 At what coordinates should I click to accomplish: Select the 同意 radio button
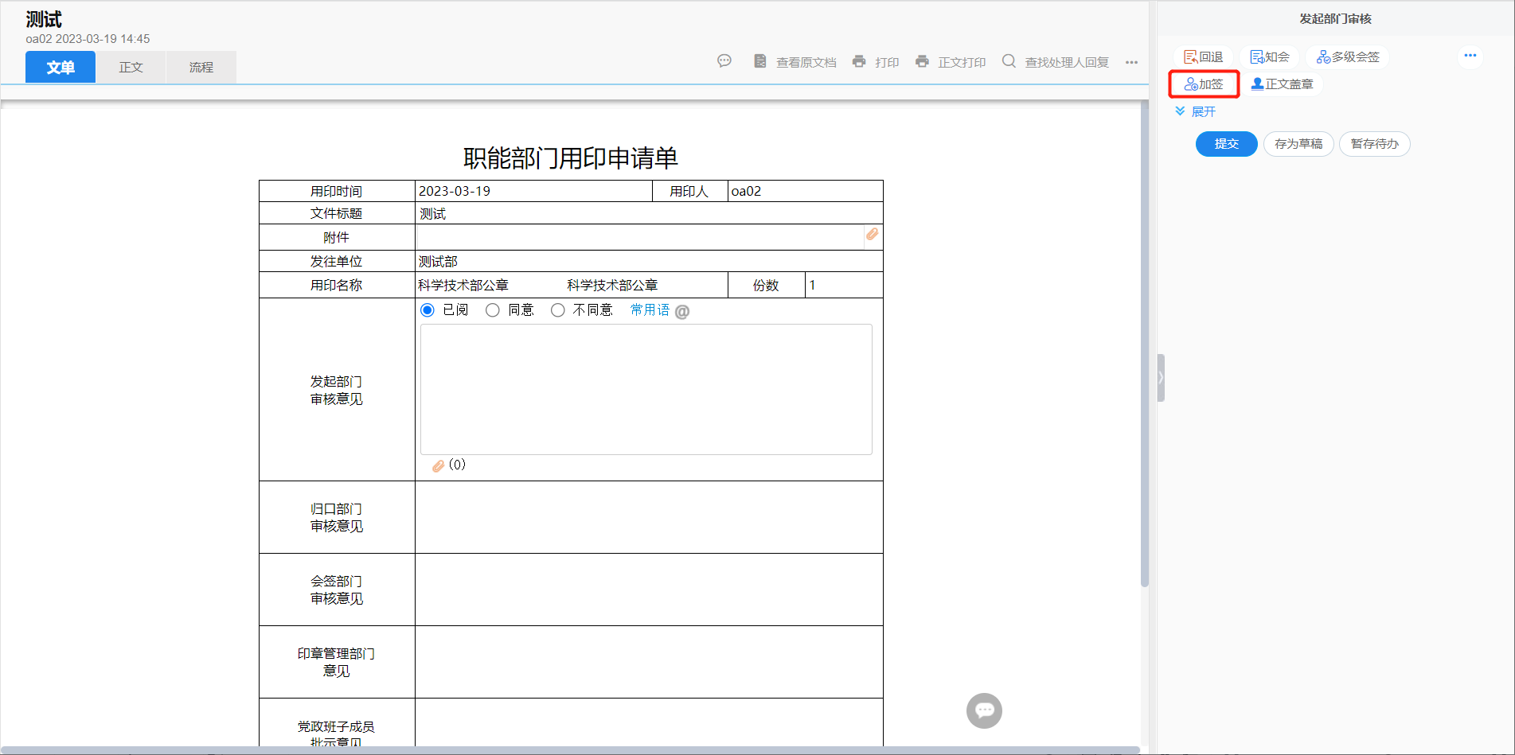pyautogui.click(x=493, y=310)
